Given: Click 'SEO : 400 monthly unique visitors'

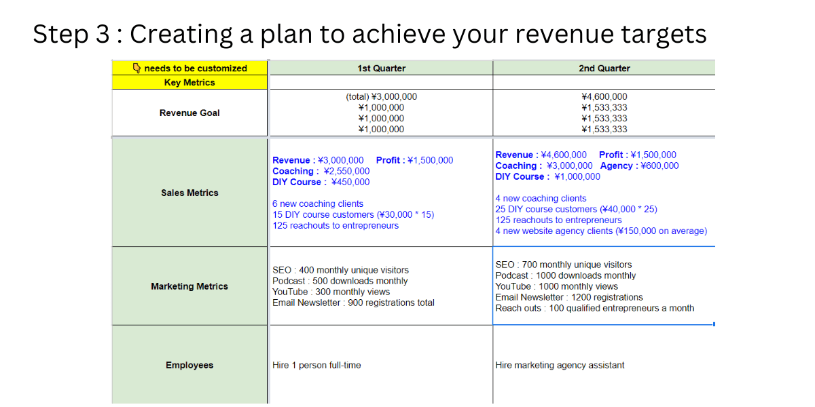Looking at the screenshot, I should (341, 271).
